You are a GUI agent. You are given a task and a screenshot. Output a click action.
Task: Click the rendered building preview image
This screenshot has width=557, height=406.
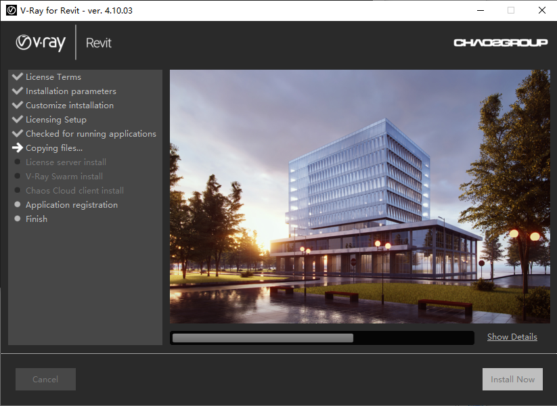360,196
